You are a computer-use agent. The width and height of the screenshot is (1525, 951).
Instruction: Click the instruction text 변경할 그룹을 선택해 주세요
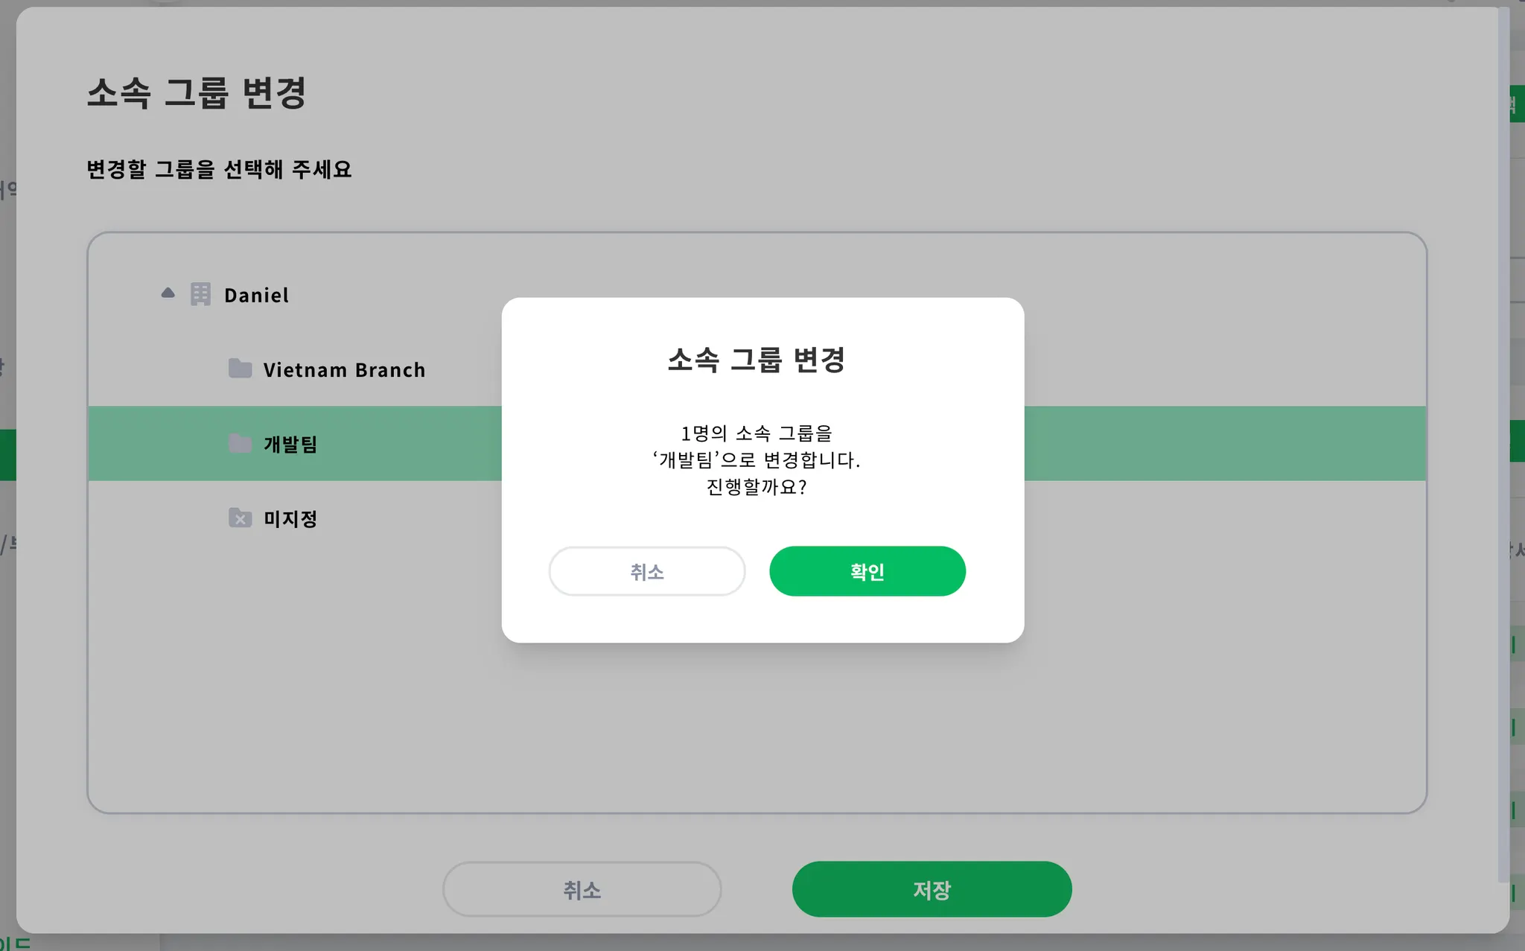point(219,170)
